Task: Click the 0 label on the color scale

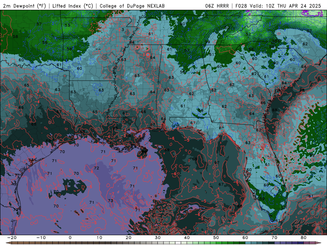Action: coord(70,238)
